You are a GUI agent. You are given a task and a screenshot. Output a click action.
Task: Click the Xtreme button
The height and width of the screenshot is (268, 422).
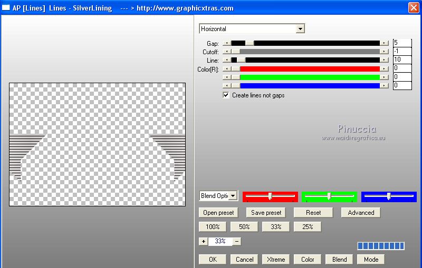click(276, 260)
